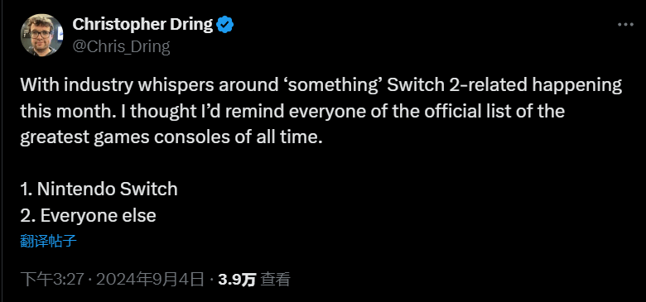
Task: Translate the post via 翻译帖子 link
Action: (48, 241)
